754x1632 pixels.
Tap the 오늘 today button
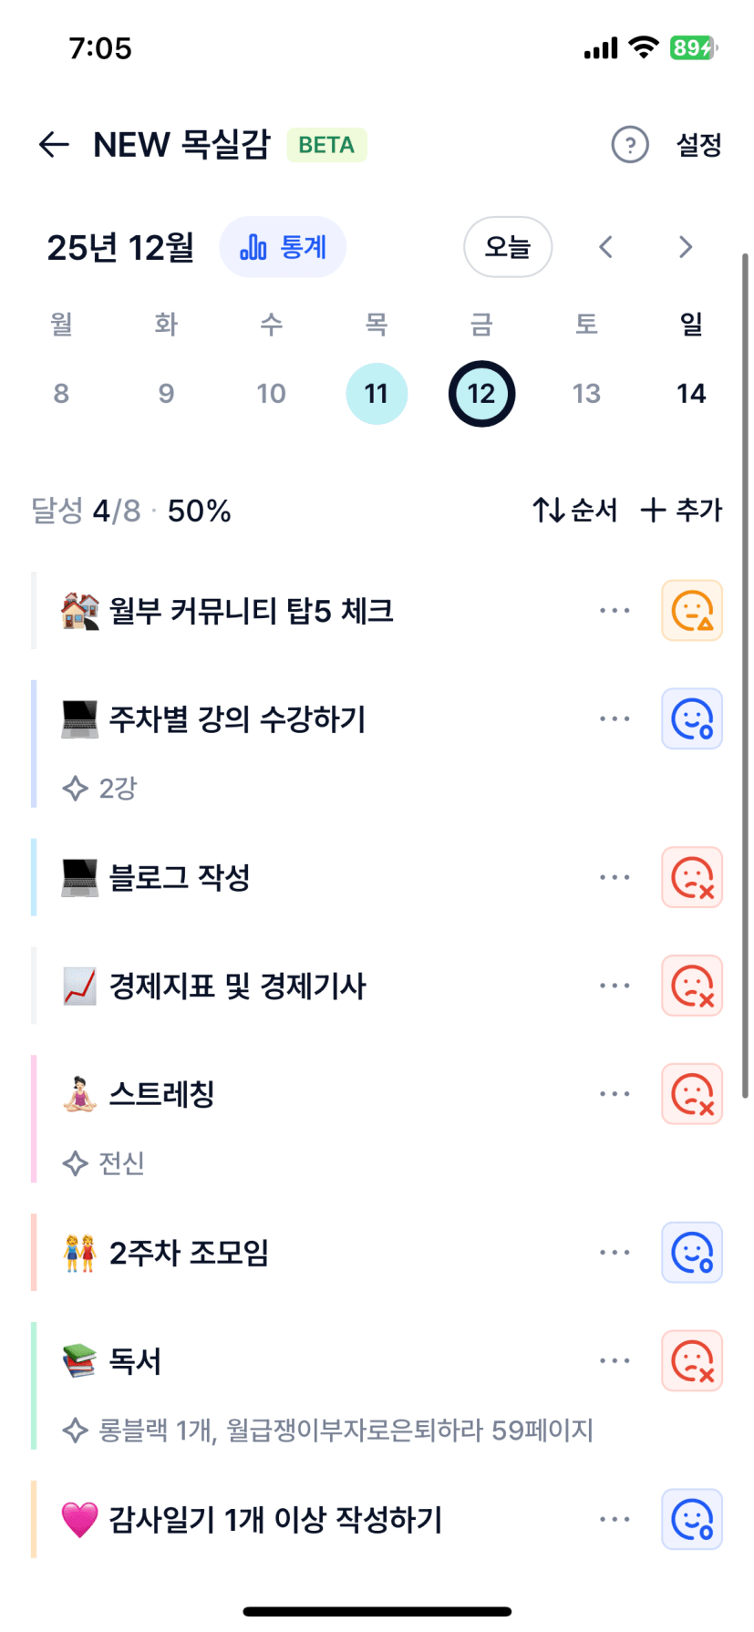(508, 247)
